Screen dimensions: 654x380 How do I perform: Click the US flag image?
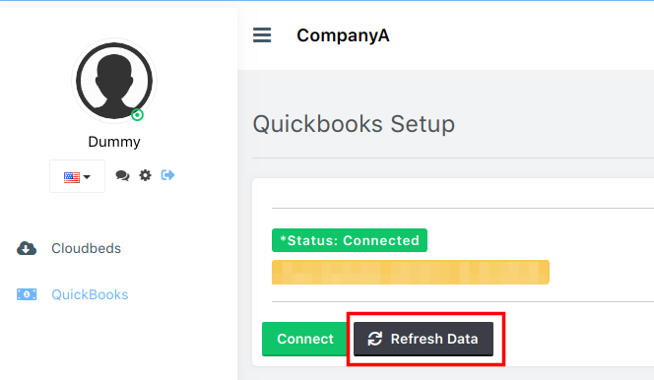coord(72,177)
